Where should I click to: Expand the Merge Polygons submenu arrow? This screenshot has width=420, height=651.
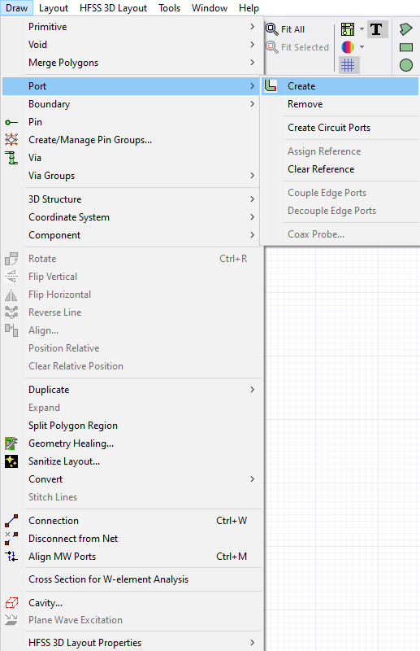252,63
